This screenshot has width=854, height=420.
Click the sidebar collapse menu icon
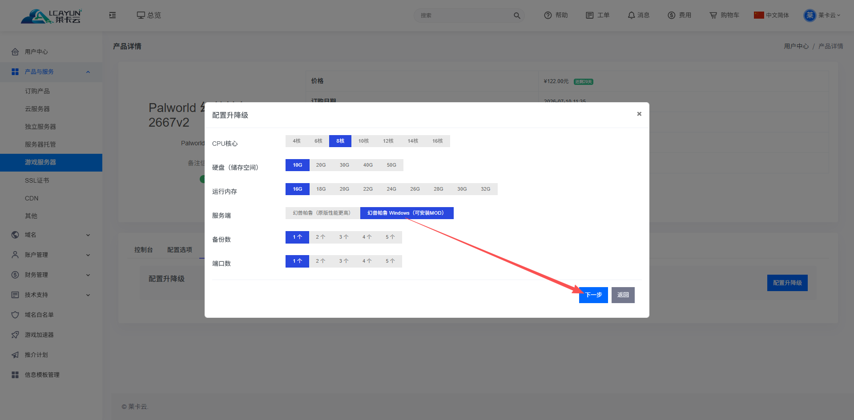(113, 15)
